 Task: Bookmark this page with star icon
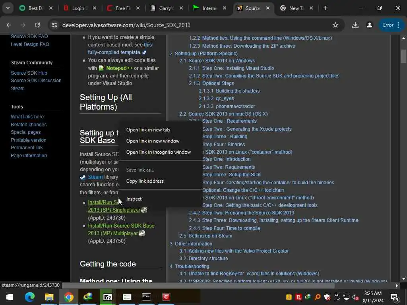point(335,25)
